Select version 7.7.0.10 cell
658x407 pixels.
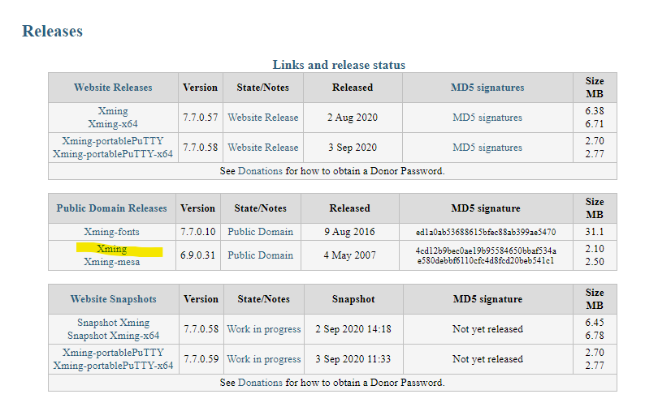[197, 232]
